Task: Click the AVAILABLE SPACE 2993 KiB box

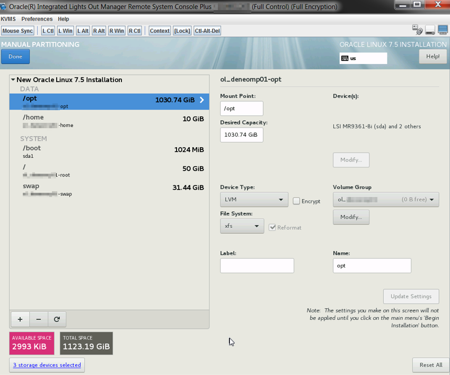Action: tap(32, 343)
